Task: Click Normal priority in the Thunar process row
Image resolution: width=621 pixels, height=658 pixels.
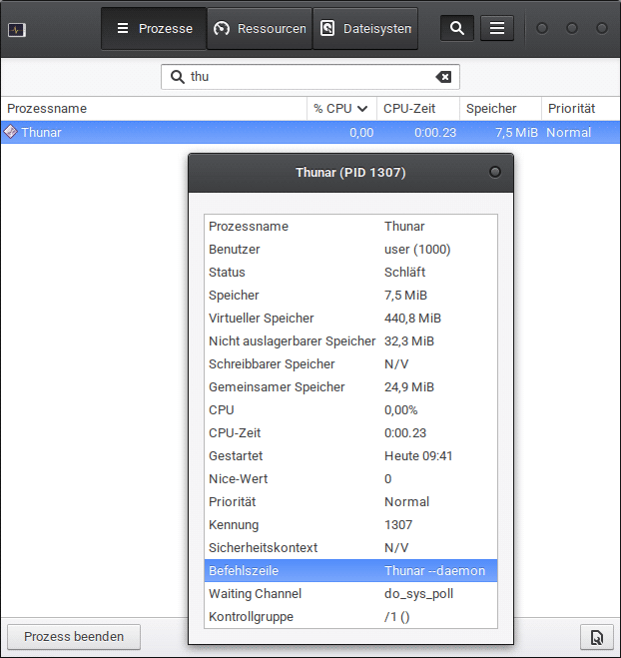Action: click(x=568, y=133)
